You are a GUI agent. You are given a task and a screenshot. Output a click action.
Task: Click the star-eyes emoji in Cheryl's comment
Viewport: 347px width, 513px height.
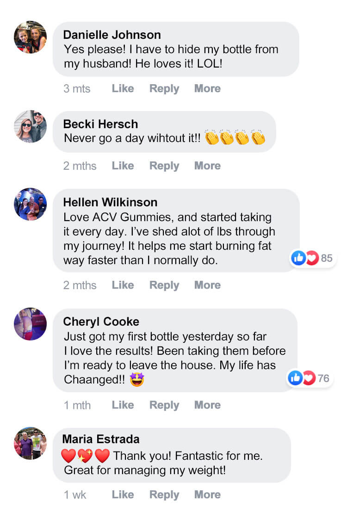pos(137,380)
